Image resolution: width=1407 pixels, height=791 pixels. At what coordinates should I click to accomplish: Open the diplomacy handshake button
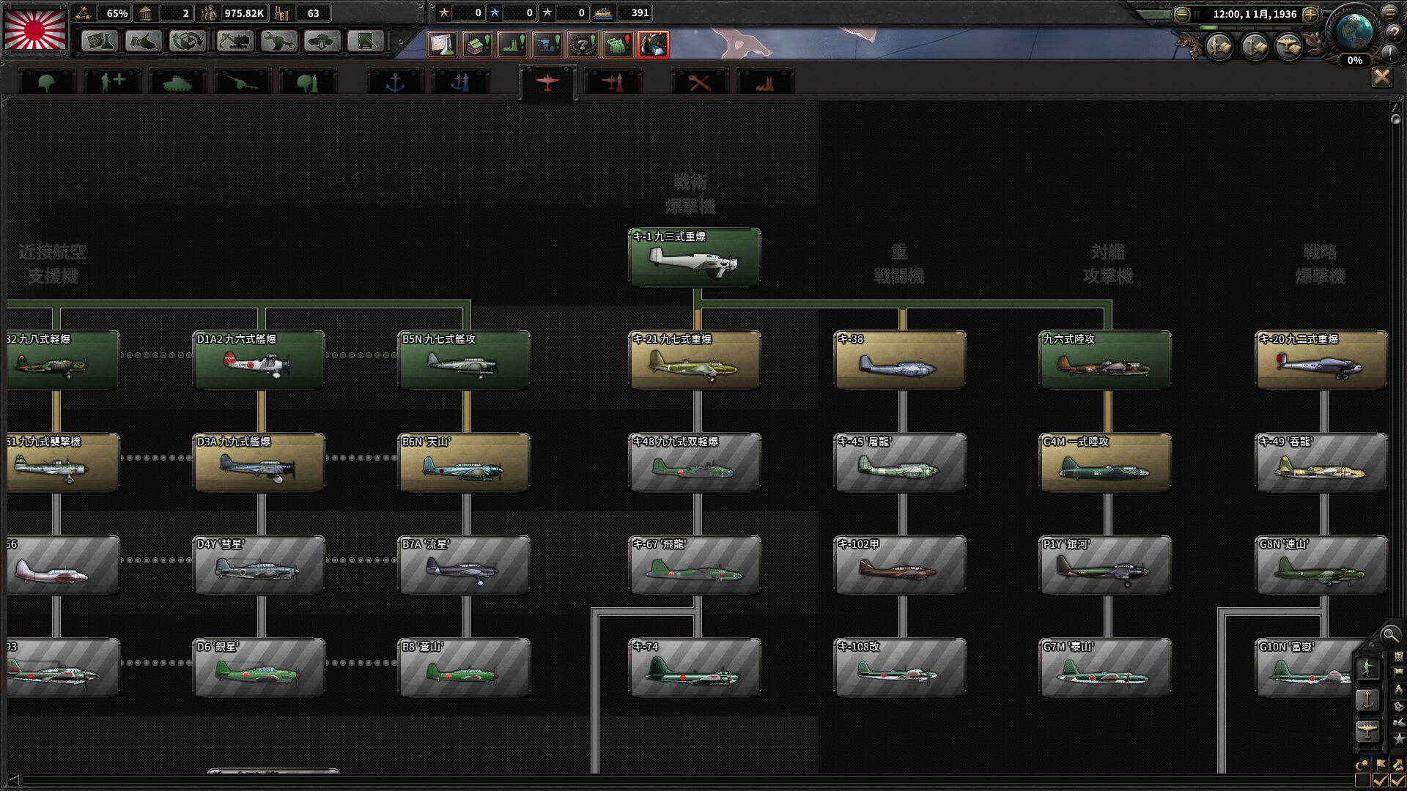(143, 42)
